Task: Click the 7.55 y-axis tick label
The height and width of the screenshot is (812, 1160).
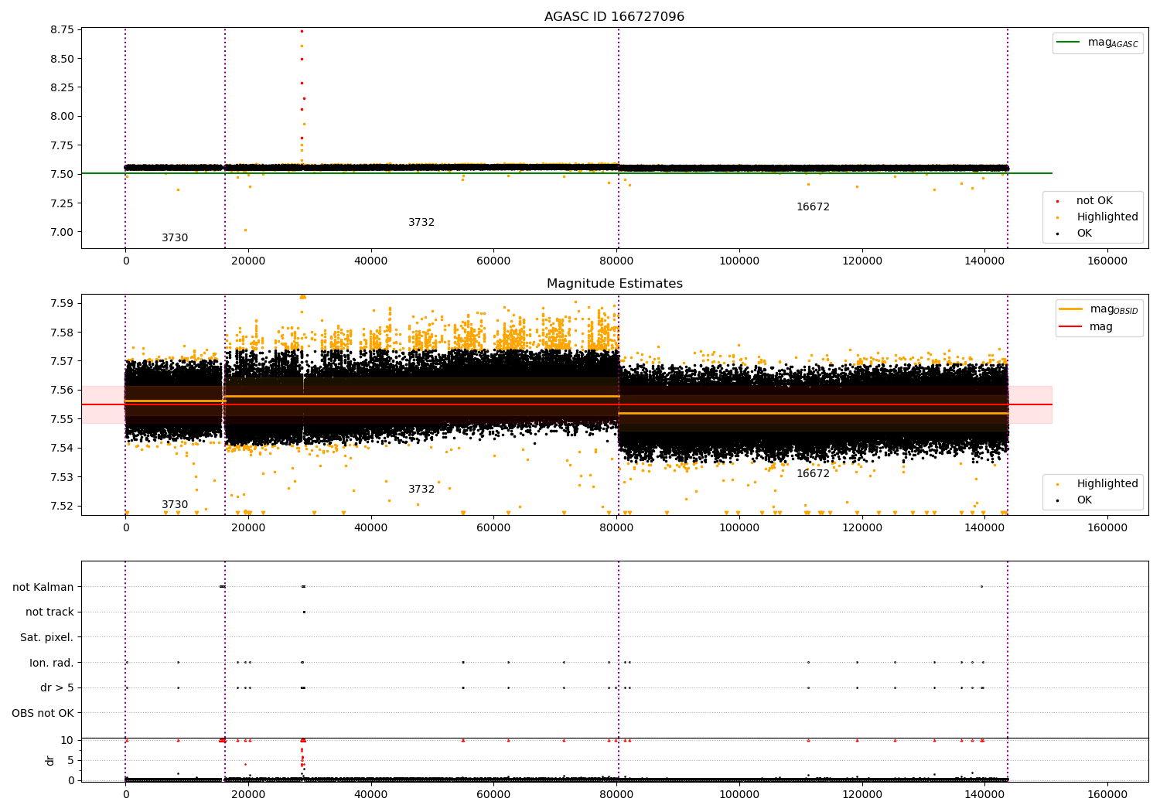Action: click(61, 419)
